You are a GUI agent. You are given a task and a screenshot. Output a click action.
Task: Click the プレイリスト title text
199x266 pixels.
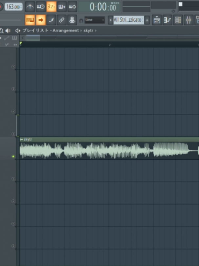point(35,31)
